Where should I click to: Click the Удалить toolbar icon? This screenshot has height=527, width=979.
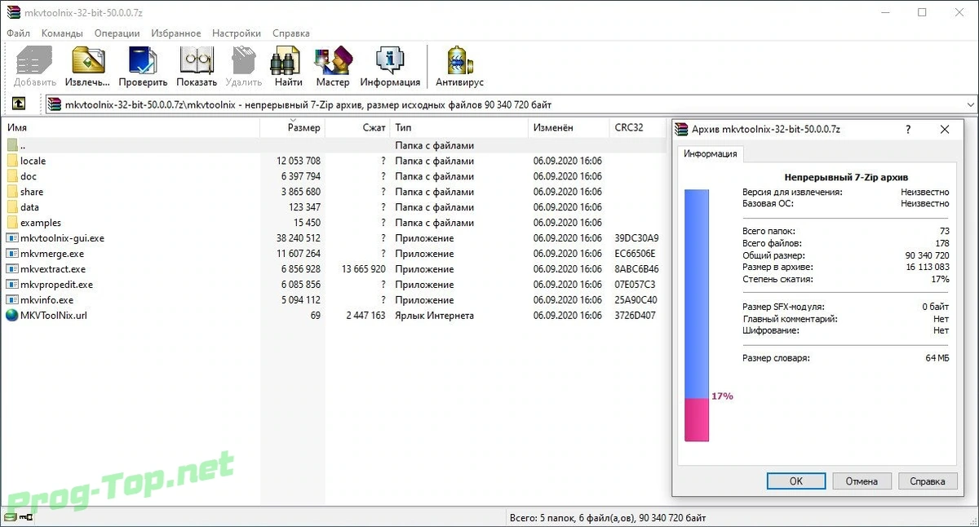click(x=243, y=60)
